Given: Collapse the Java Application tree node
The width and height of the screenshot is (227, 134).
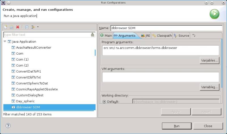Looking at the screenshot, I should tap(5, 42).
